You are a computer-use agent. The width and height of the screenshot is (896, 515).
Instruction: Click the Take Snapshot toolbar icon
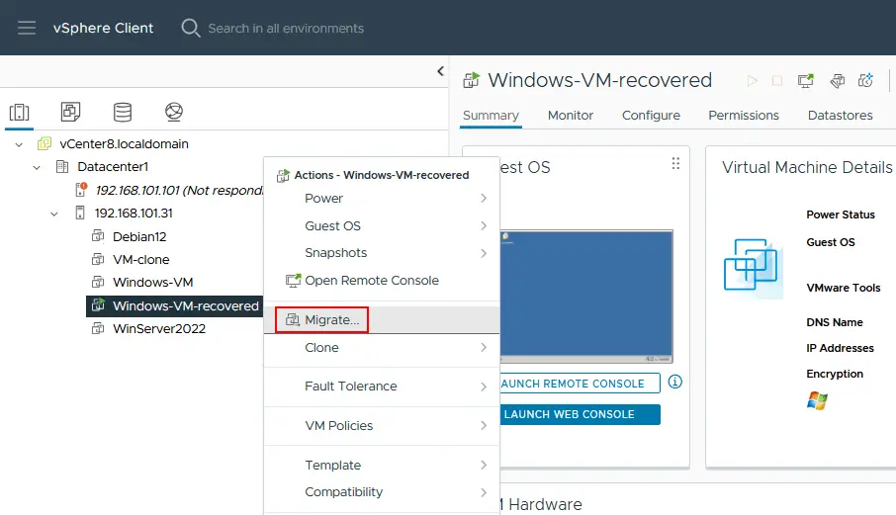pos(865,80)
